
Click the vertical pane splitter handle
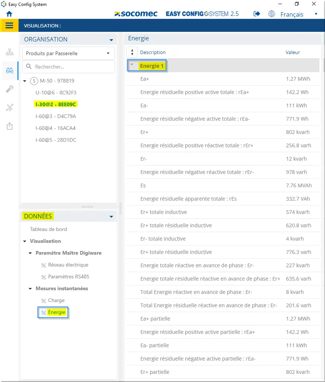point(120,208)
